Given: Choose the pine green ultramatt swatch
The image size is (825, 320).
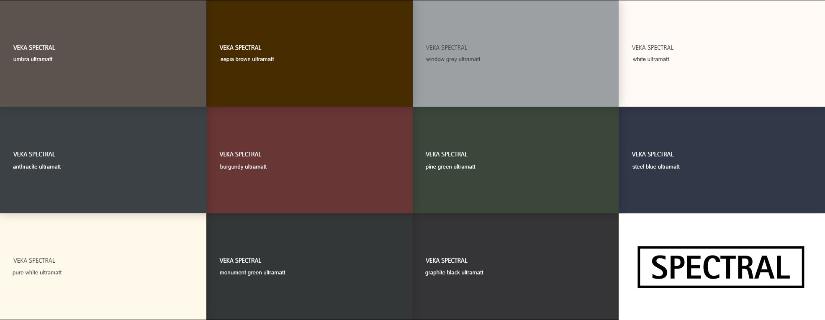Looking at the screenshot, I should click(x=516, y=160).
